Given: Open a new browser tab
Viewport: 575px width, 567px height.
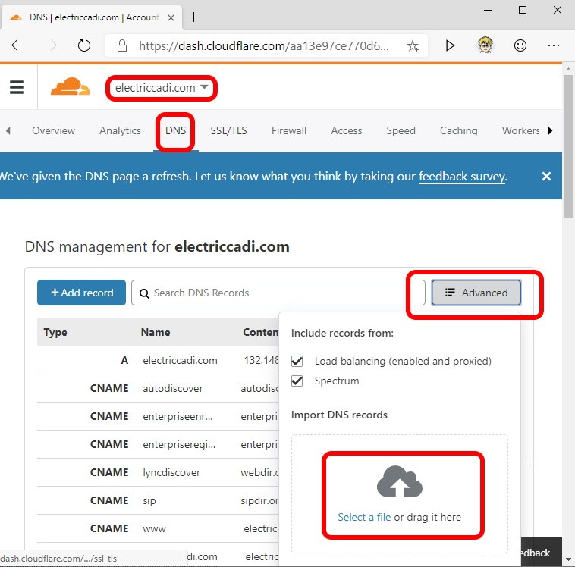Looking at the screenshot, I should (194, 17).
